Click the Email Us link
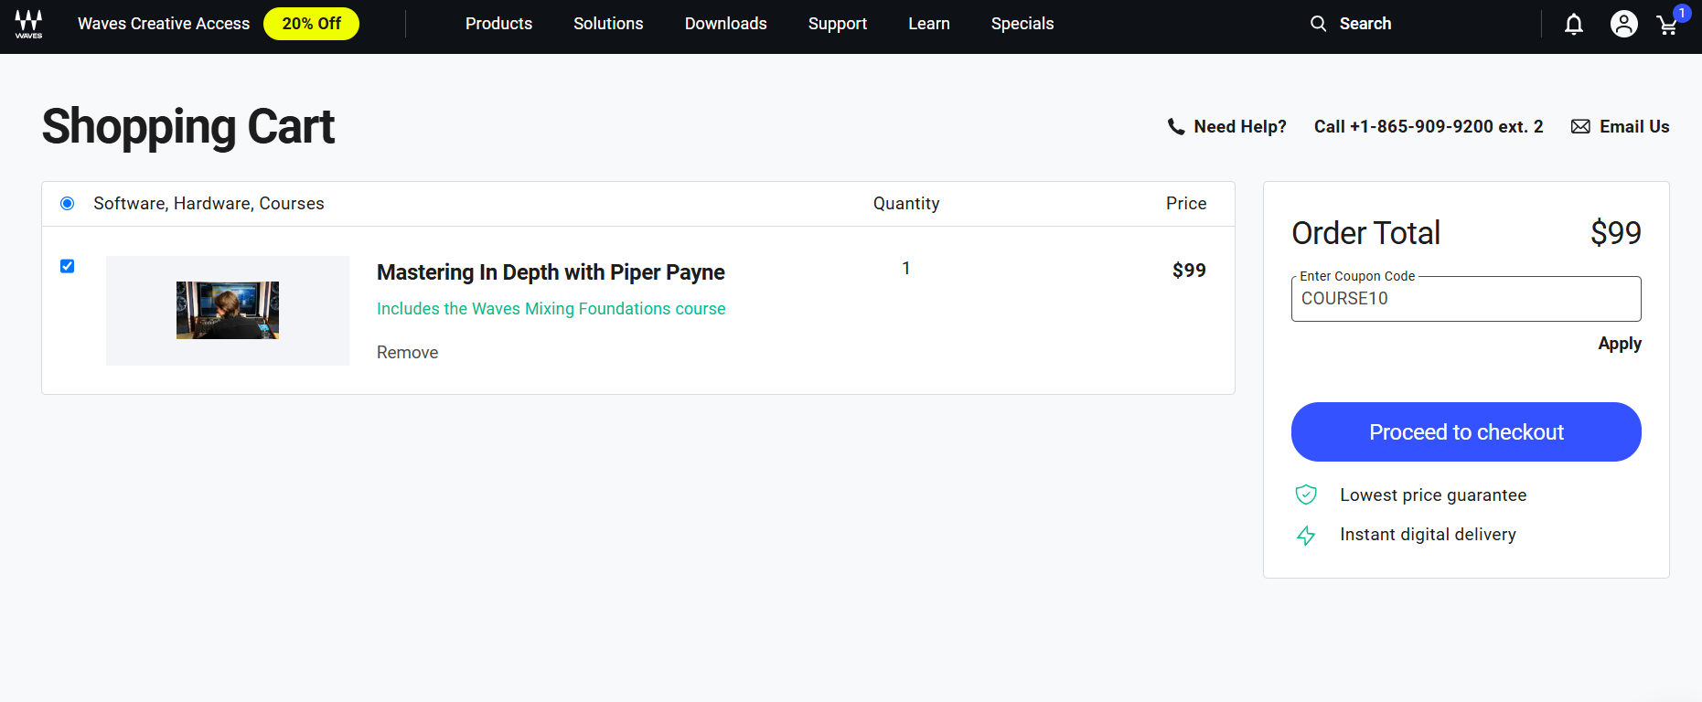 [1633, 127]
